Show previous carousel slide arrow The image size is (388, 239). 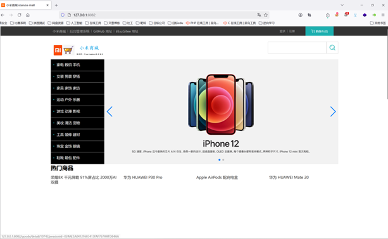coord(110,111)
